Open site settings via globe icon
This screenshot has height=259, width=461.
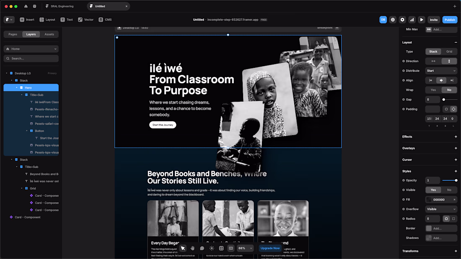click(393, 20)
